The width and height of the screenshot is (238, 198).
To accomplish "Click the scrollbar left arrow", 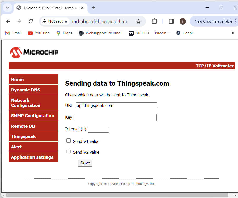I will [x=4, y=195].
